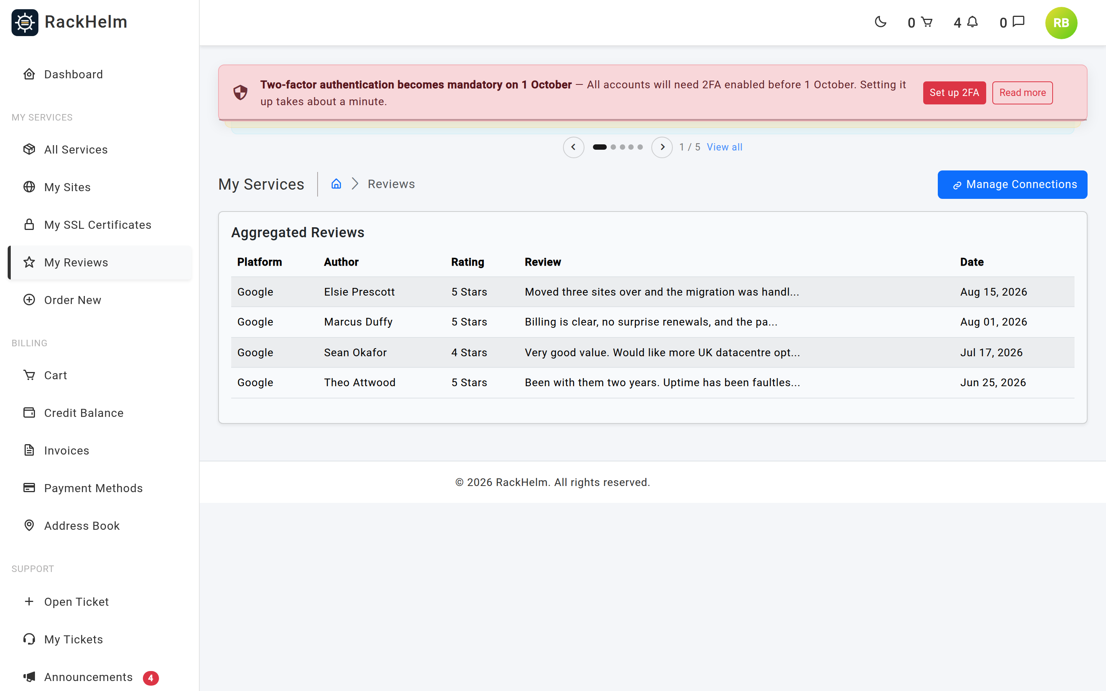Viewport: 1106px width, 691px height.
Task: Click the Rating column header
Action: pos(467,262)
